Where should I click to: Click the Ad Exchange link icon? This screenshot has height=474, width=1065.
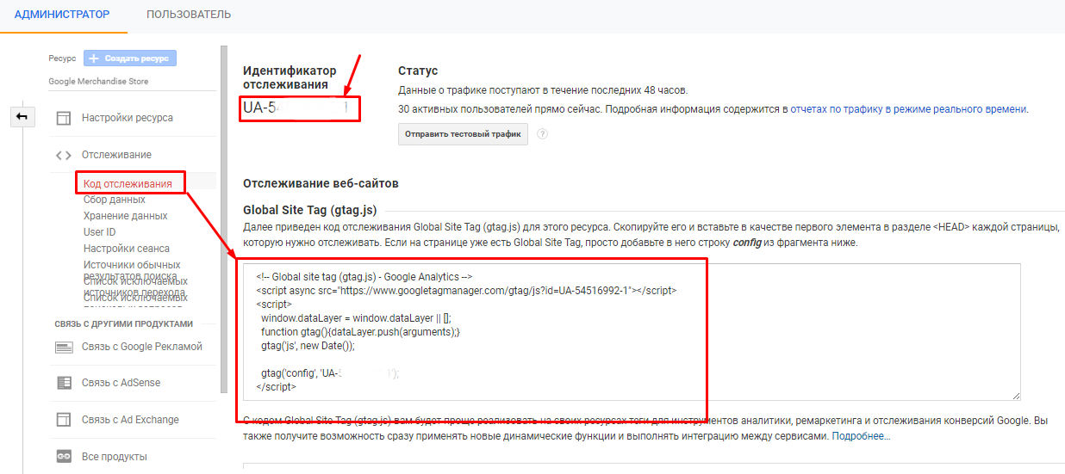coord(63,420)
